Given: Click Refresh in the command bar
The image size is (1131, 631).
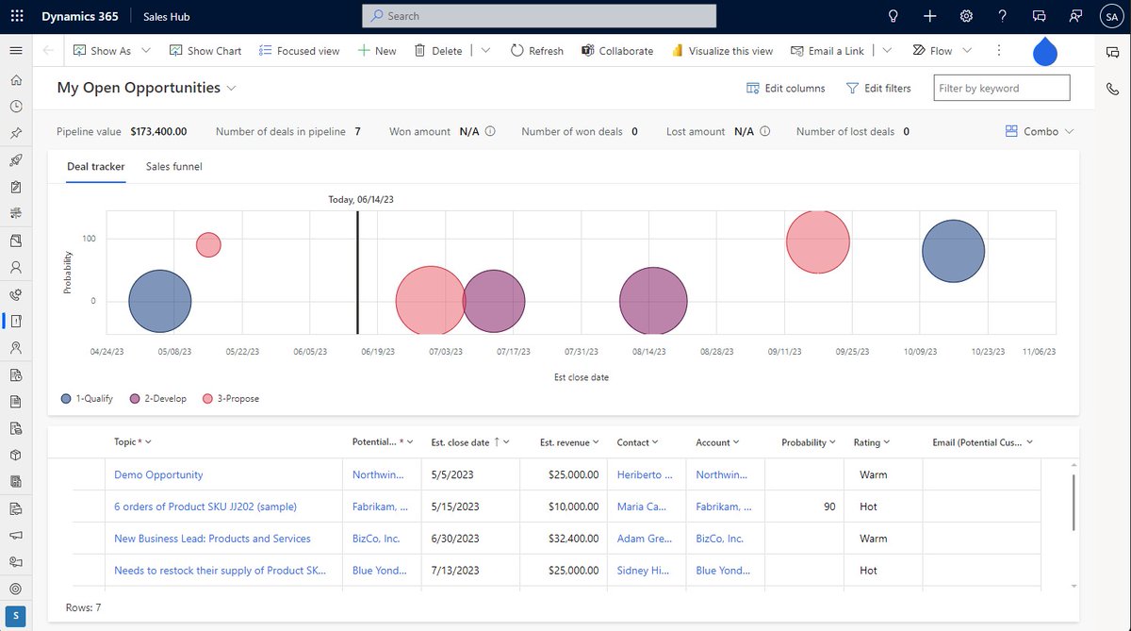Looking at the screenshot, I should click(536, 51).
